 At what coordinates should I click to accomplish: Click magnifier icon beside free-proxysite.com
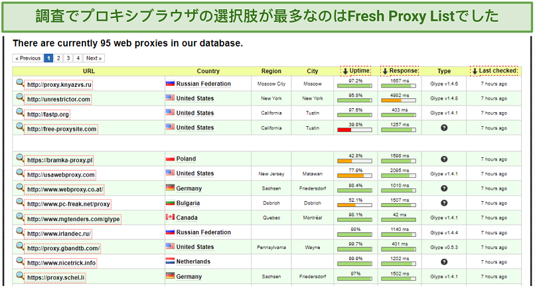20,127
